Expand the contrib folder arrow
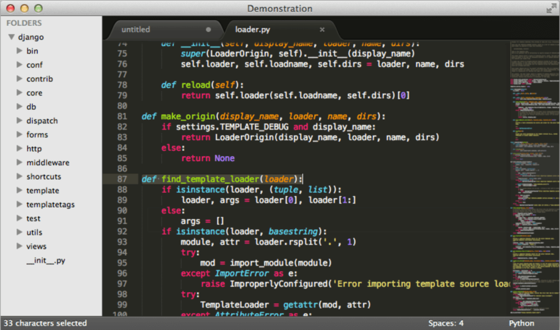Viewport: 560px width, 330px height. click(20, 79)
